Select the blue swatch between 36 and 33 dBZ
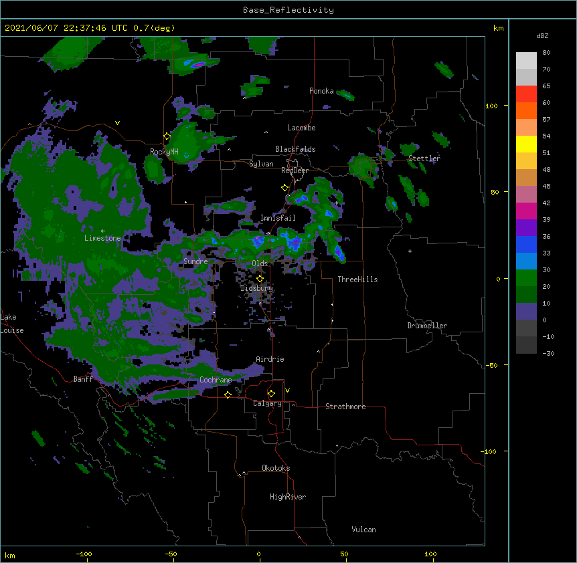Viewport: 577px width, 563px height. coord(526,244)
